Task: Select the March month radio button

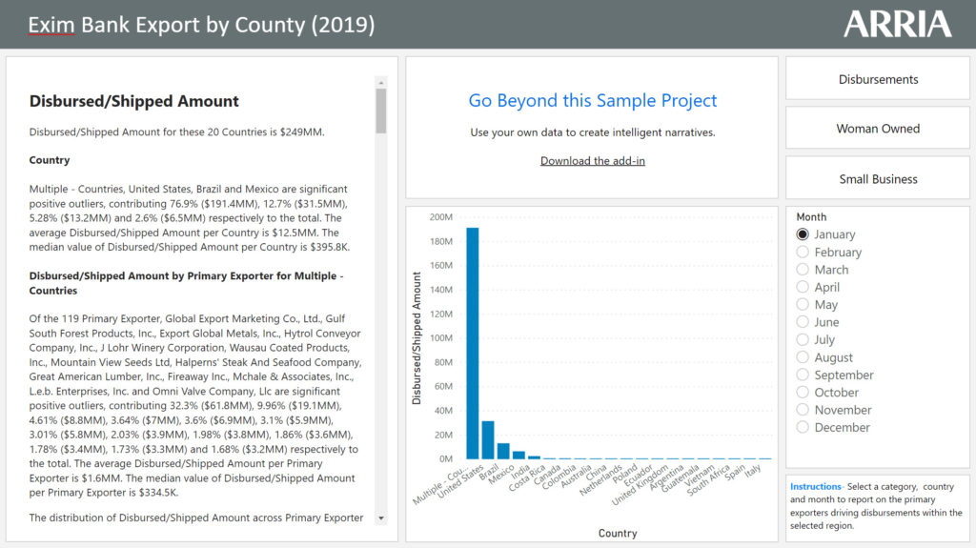Action: click(803, 269)
